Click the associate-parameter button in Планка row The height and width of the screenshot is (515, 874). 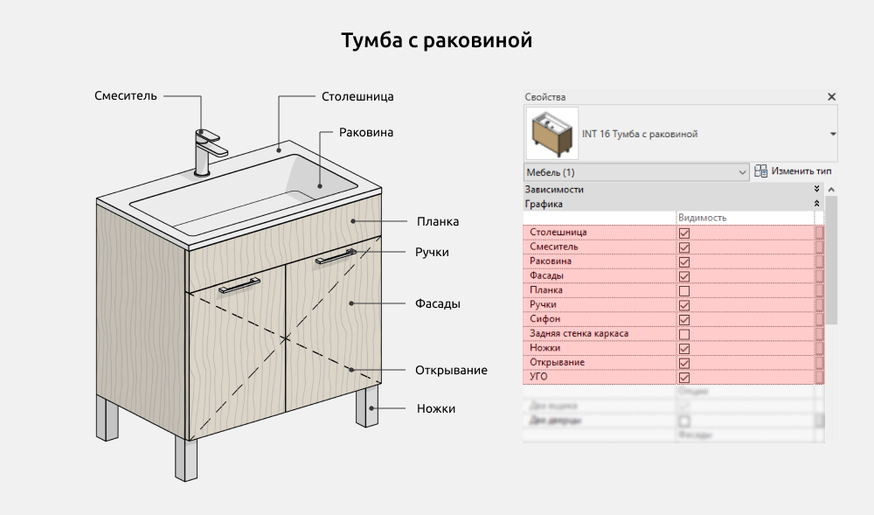click(x=820, y=290)
